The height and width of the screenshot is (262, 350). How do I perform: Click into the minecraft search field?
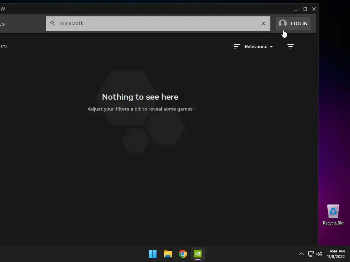tap(158, 24)
